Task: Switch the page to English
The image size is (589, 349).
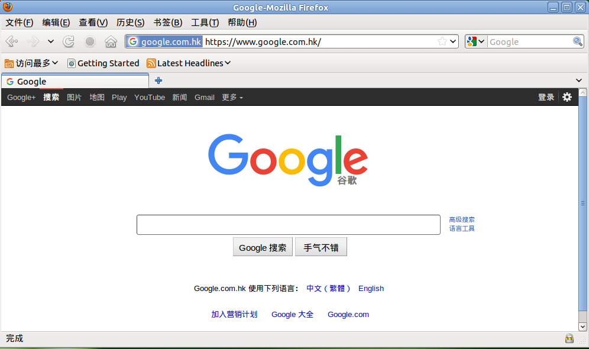Action: 371,288
